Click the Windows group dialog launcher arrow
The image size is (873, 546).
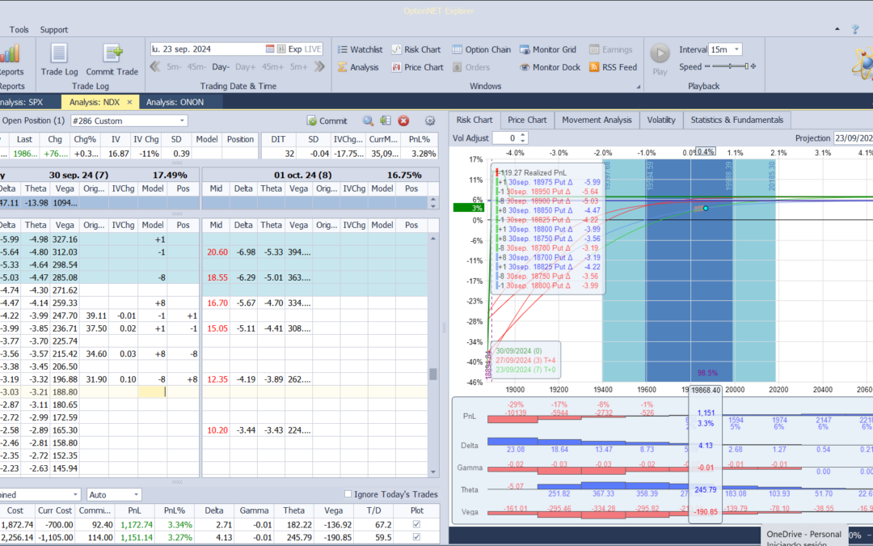pos(639,87)
